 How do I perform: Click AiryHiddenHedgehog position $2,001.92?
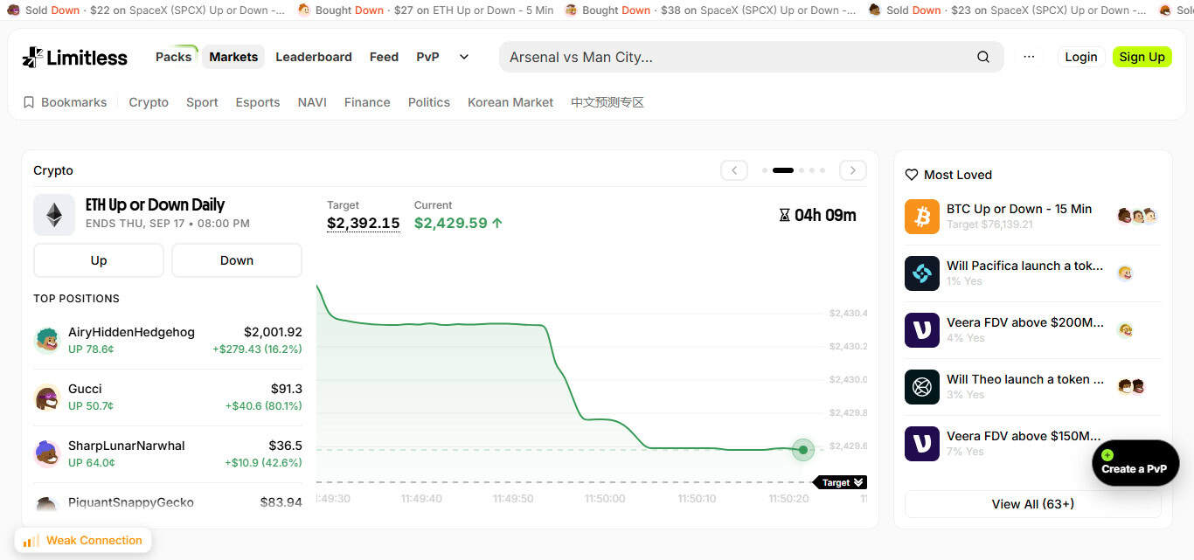click(x=273, y=332)
